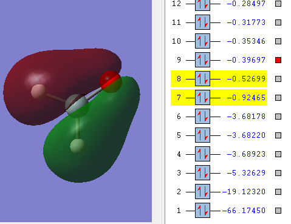This screenshot has width=291, height=224.
Task: Click energy label -66.17450
Action: pos(244,211)
